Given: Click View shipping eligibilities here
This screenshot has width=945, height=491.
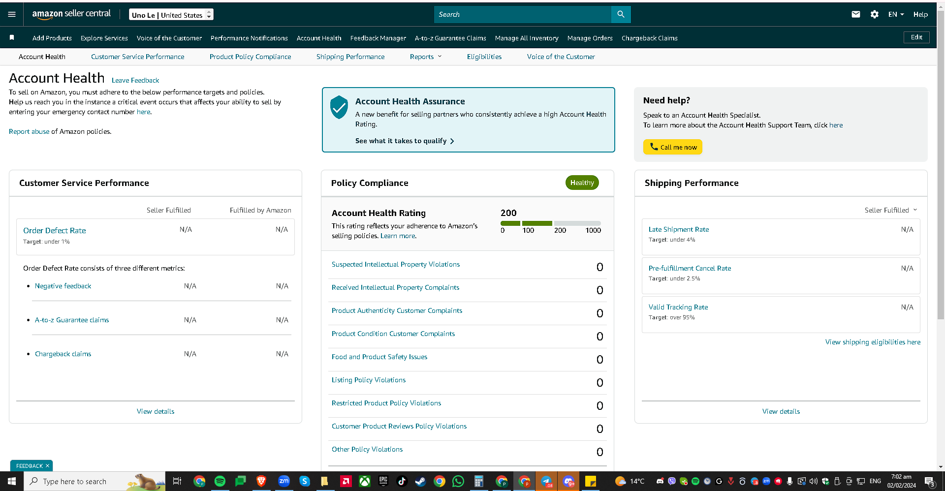Looking at the screenshot, I should pos(873,342).
